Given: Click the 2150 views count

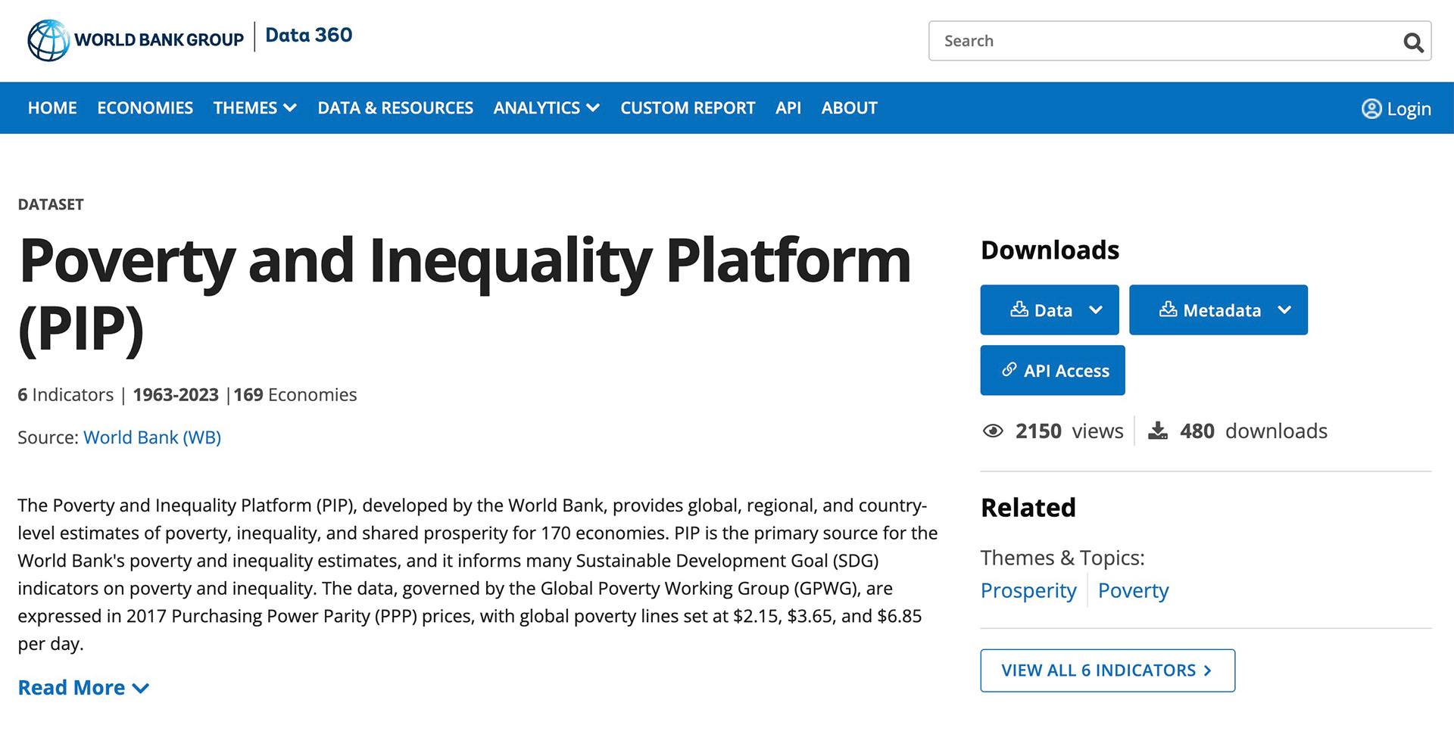Looking at the screenshot, I should pos(1069,431).
